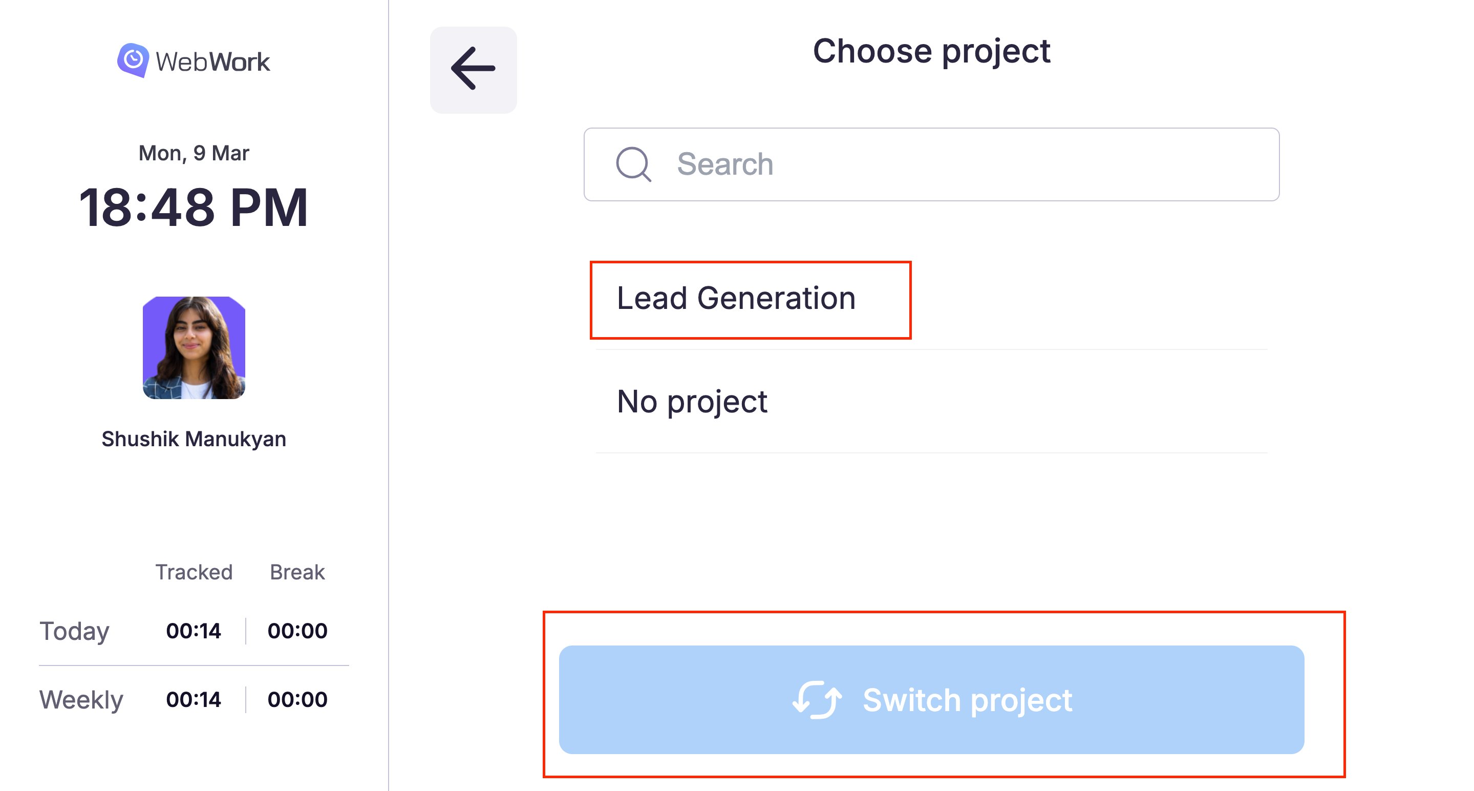Click the Mon, 9 Mar date
Image resolution: width=1474 pixels, height=791 pixels.
coord(194,153)
